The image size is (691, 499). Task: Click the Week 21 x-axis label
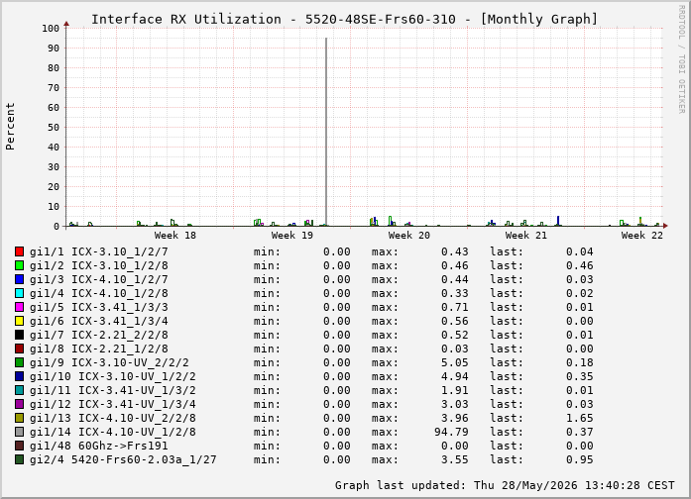coord(526,236)
